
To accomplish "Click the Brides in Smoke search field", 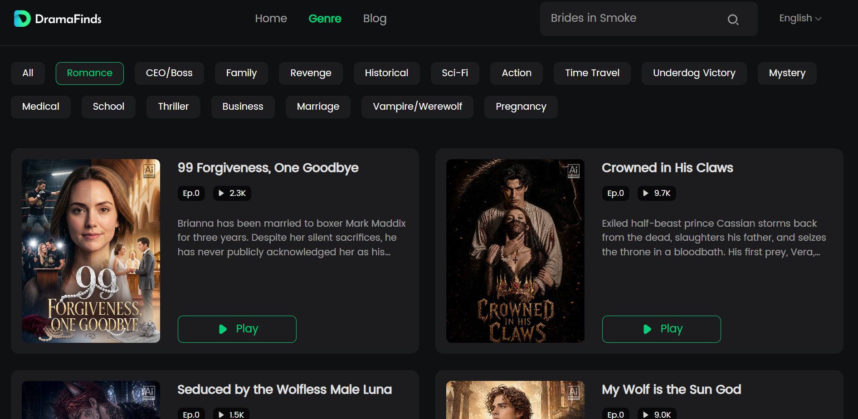I will (635, 19).
